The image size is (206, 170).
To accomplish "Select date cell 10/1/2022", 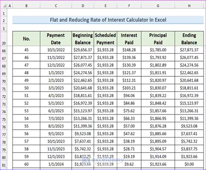I will tap(56, 50).
